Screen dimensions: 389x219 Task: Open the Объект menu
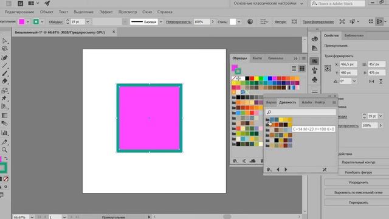click(47, 12)
